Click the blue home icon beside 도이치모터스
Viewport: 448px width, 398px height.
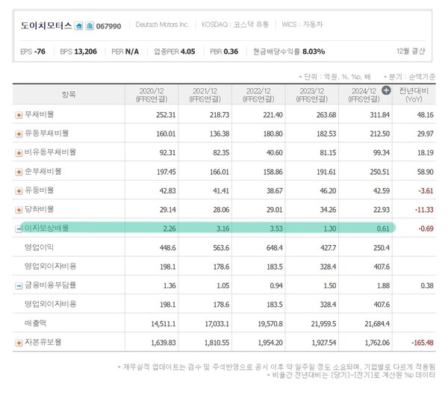(78, 26)
